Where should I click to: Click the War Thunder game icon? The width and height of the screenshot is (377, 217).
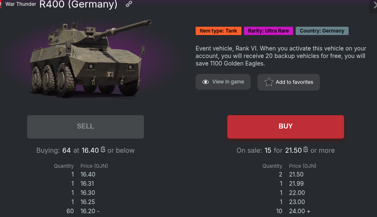[1, 4]
